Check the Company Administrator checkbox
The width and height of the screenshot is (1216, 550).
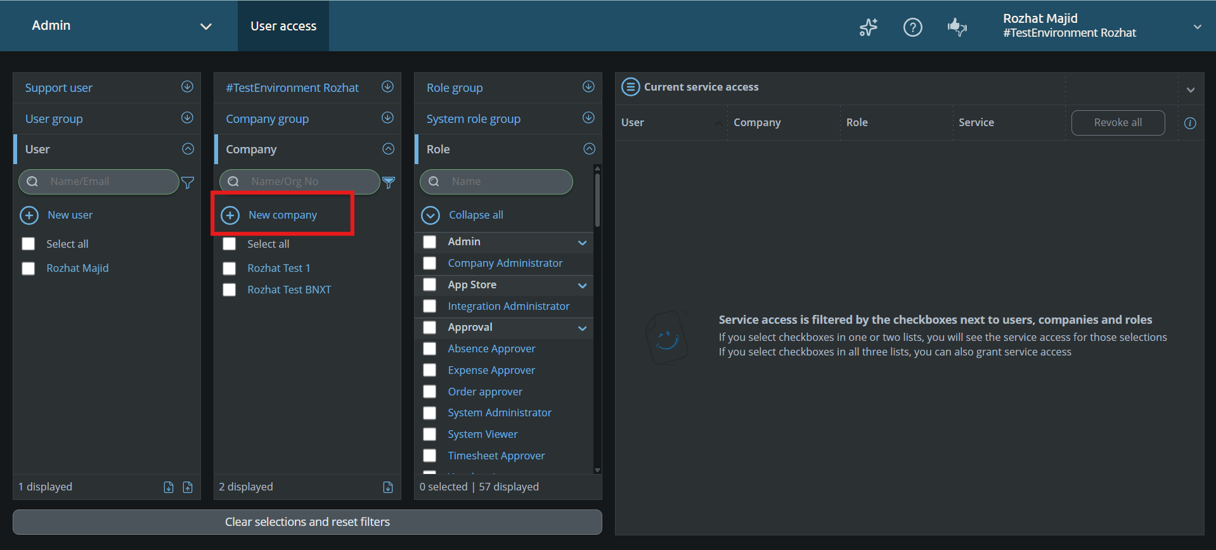(x=430, y=263)
